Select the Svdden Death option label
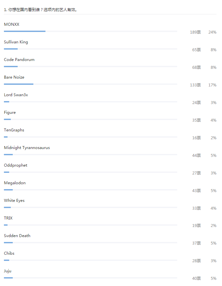This screenshot has height=286, width=222. [x=17, y=236]
